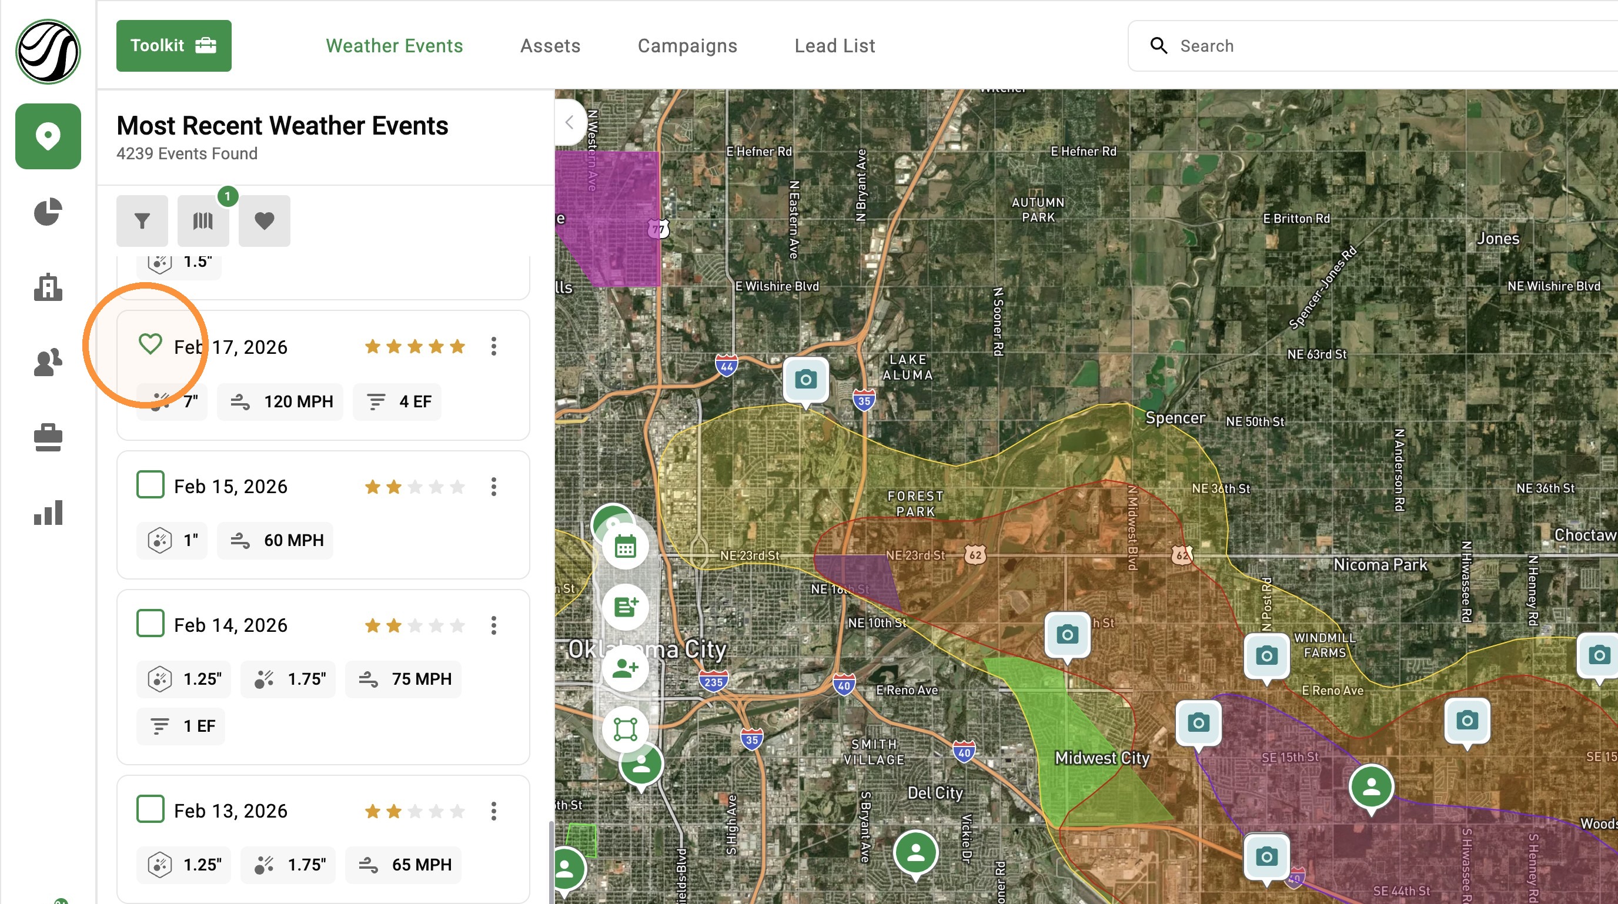Click the Toolkit button
This screenshot has width=1618, height=904.
pyautogui.click(x=174, y=46)
